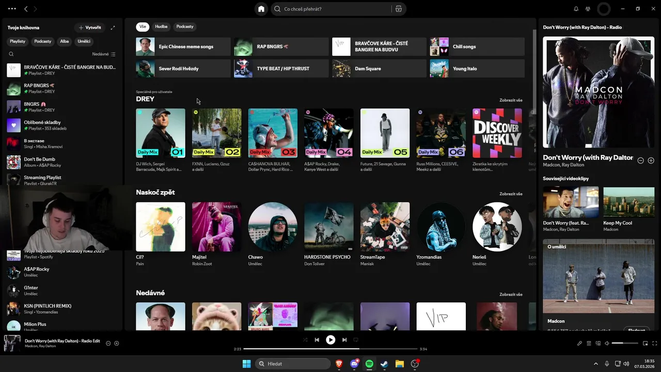Open Steam from the taskbar
The image size is (661, 372).
tap(384, 364)
